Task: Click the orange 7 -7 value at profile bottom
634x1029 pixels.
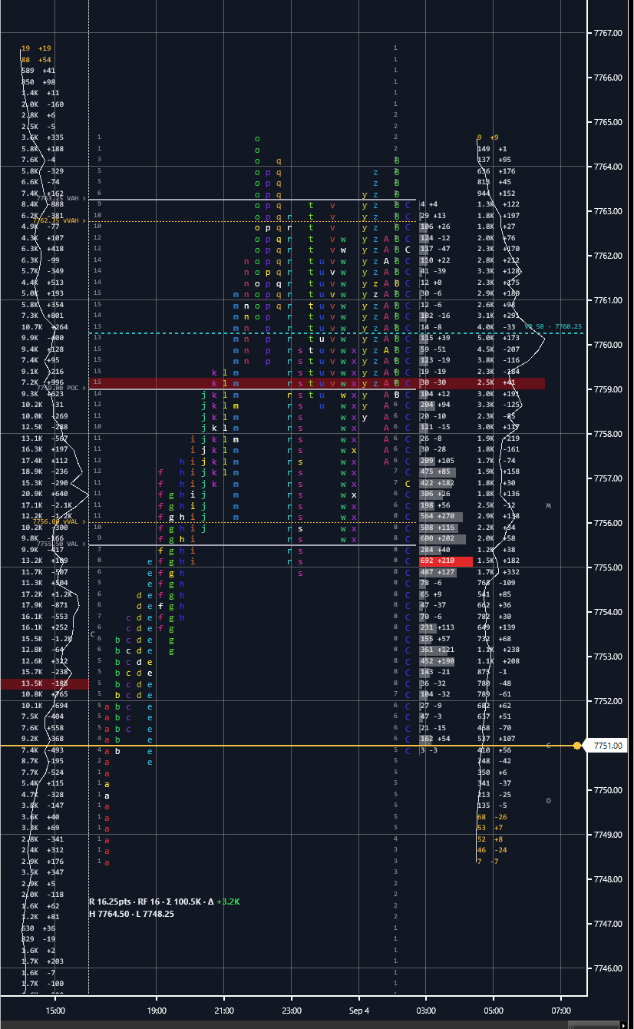Action: pos(487,862)
